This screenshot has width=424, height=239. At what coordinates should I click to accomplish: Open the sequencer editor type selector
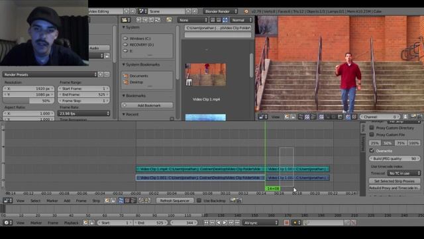point(7,200)
